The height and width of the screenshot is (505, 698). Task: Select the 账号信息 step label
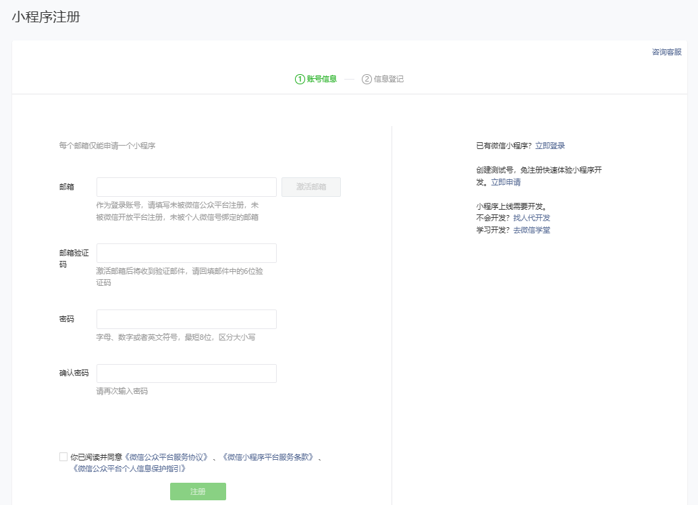[x=321, y=79]
